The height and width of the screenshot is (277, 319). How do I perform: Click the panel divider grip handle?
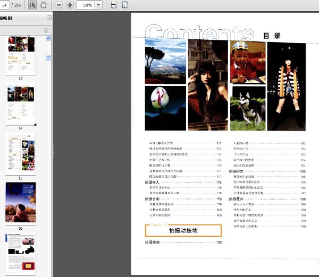54,151
